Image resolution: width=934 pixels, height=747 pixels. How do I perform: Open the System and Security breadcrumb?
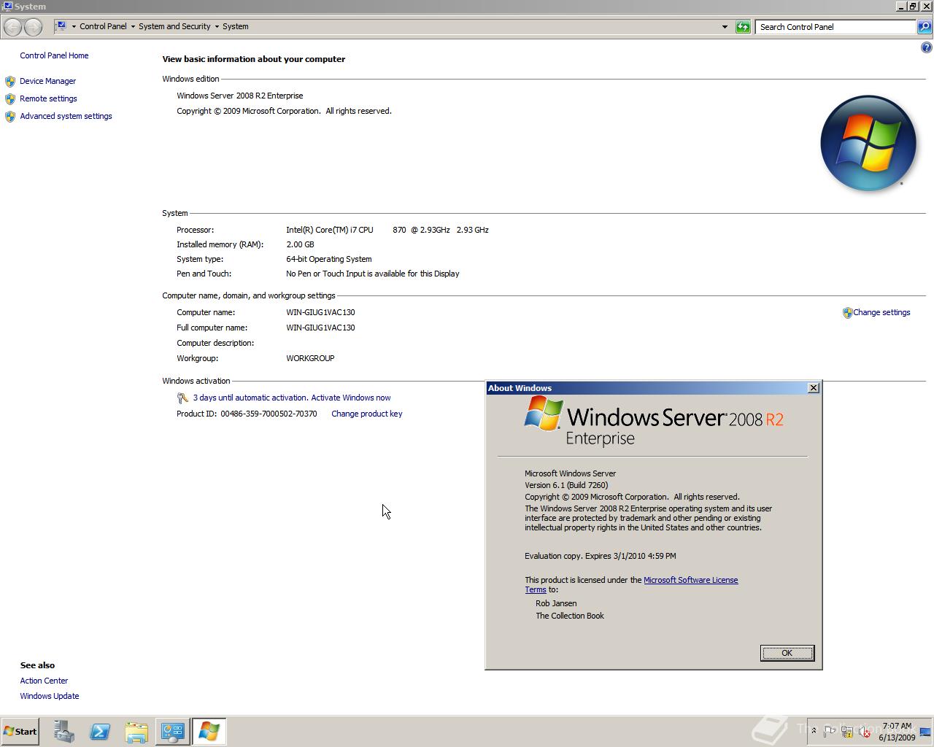174,26
